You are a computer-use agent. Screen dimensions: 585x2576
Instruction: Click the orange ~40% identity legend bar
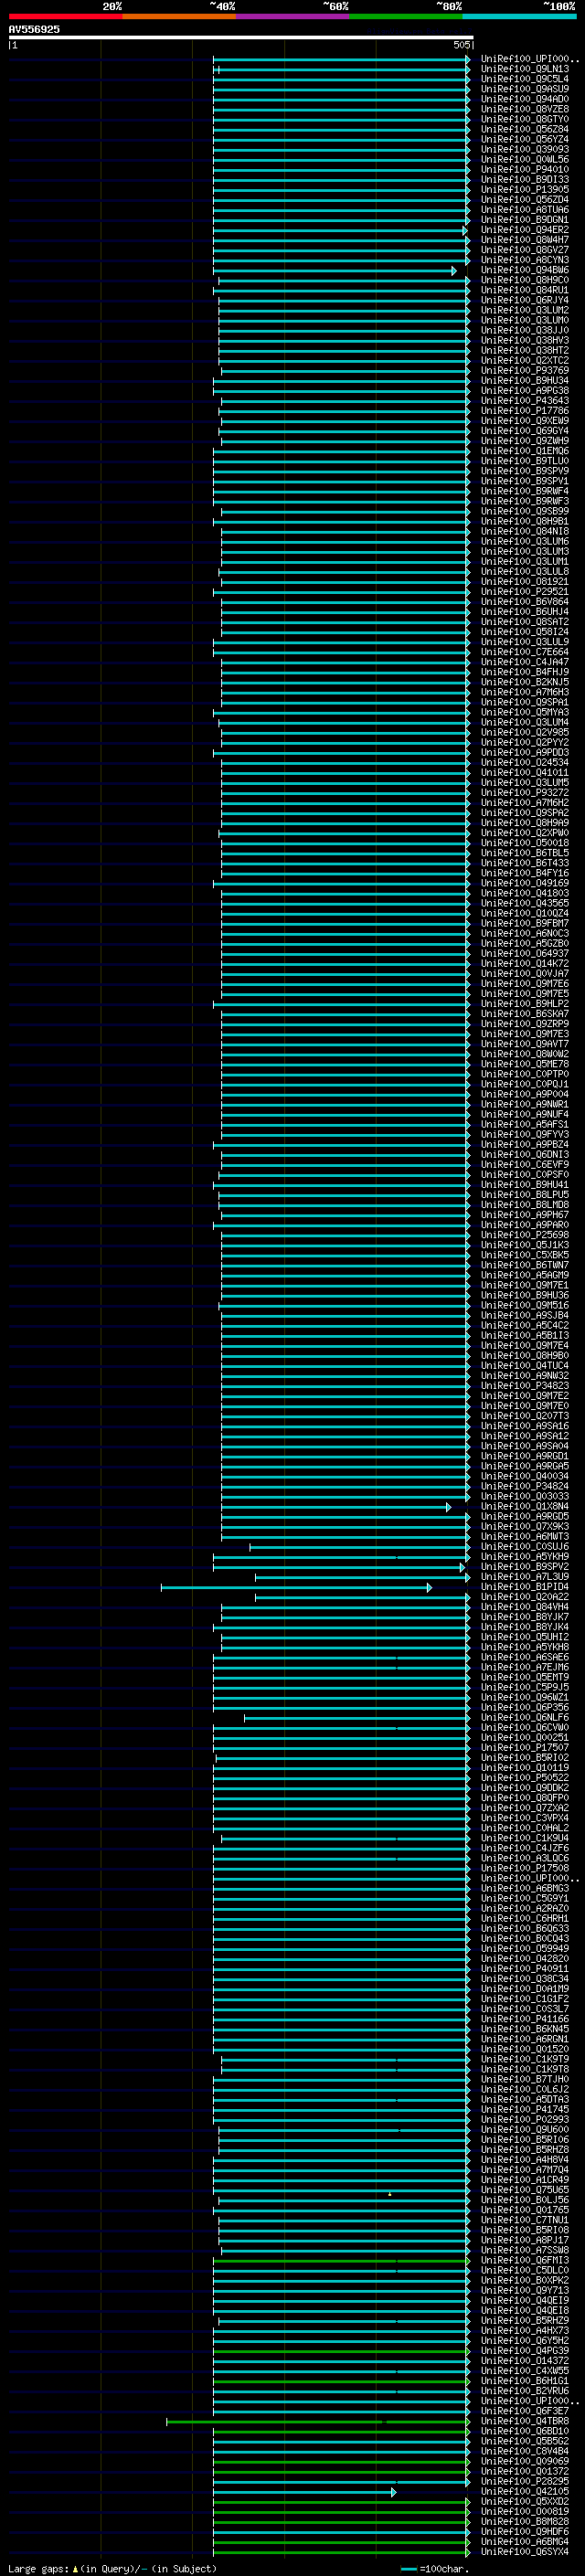point(179,16)
